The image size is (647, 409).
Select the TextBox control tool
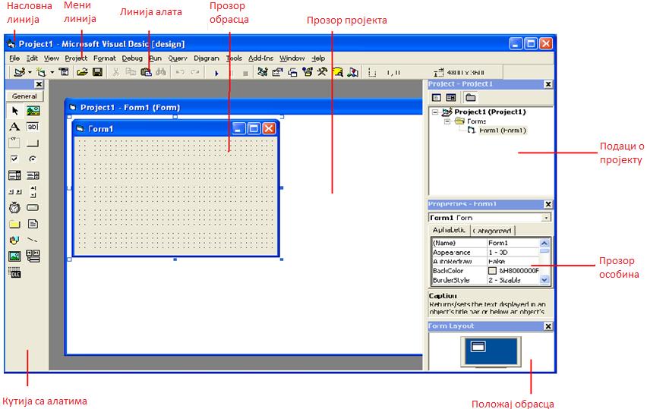(33, 127)
